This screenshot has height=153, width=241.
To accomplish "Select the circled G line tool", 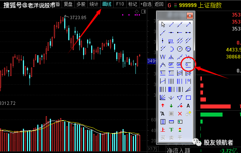I will (188, 65).
